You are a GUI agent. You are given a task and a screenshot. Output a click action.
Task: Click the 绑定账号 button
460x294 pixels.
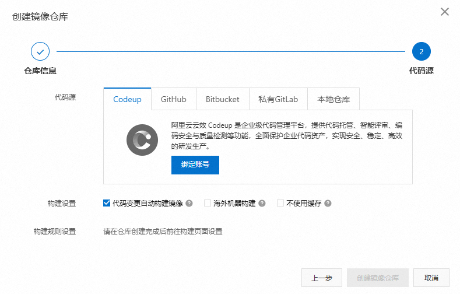coord(195,165)
